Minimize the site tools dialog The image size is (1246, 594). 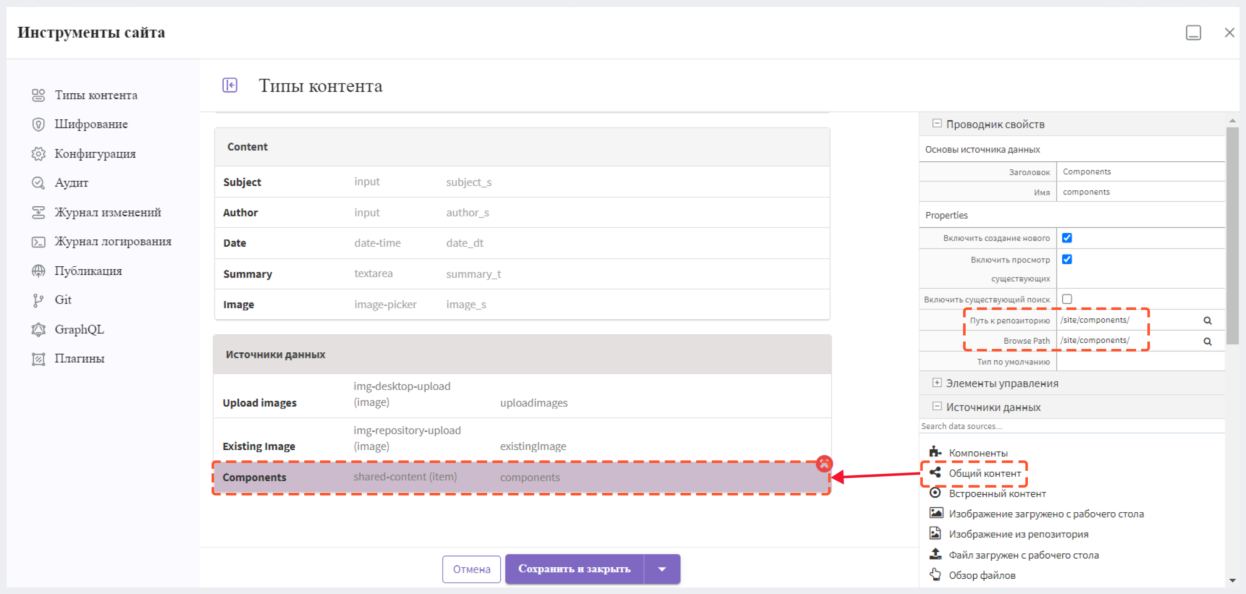coord(1193,33)
